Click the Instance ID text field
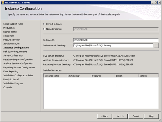The height and width of the screenshot is (122, 162). click(x=116, y=40)
